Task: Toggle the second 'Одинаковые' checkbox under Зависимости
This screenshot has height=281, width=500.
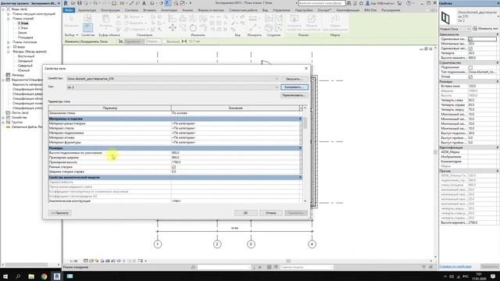Action: (470, 48)
